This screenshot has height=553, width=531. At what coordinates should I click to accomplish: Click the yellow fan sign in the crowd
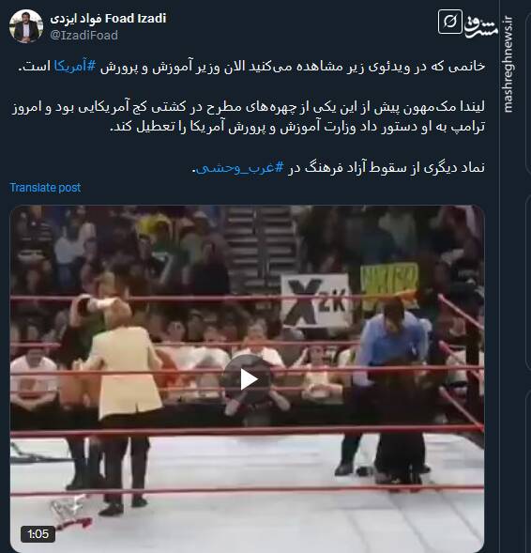click(x=389, y=281)
